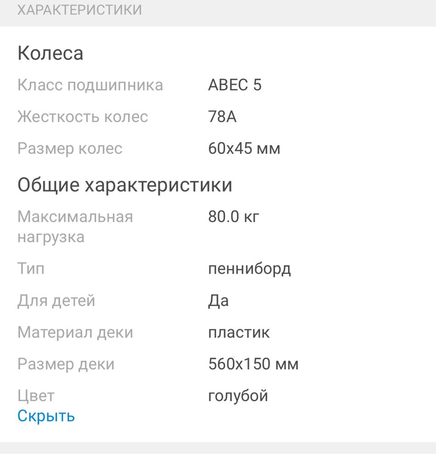Tap the ABEC 5 value
This screenshot has width=436, height=459.
pyautogui.click(x=235, y=85)
